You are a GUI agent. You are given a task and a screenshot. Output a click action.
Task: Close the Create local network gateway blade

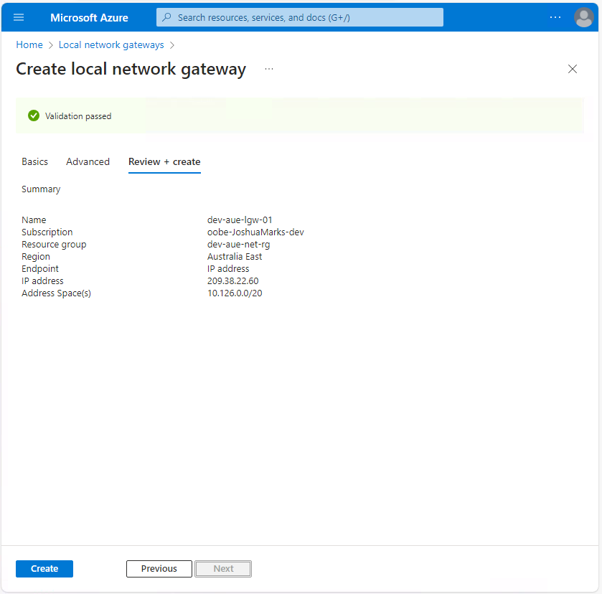573,69
